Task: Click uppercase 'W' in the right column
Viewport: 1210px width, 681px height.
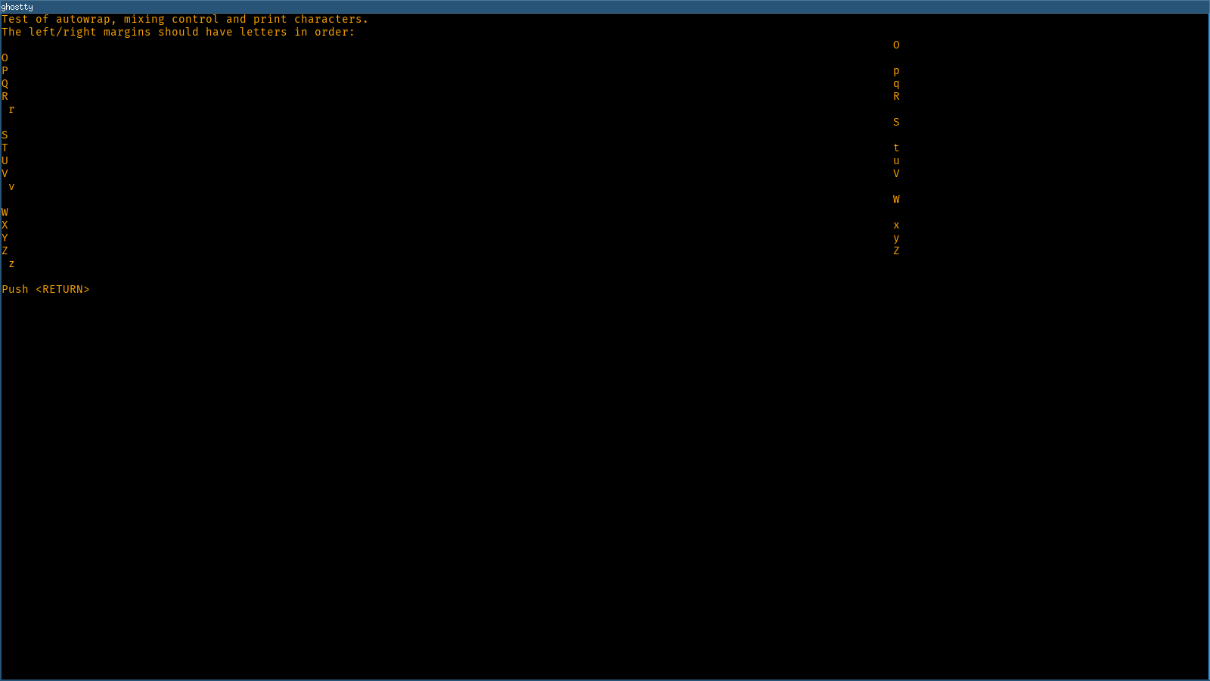Action: [x=896, y=199]
